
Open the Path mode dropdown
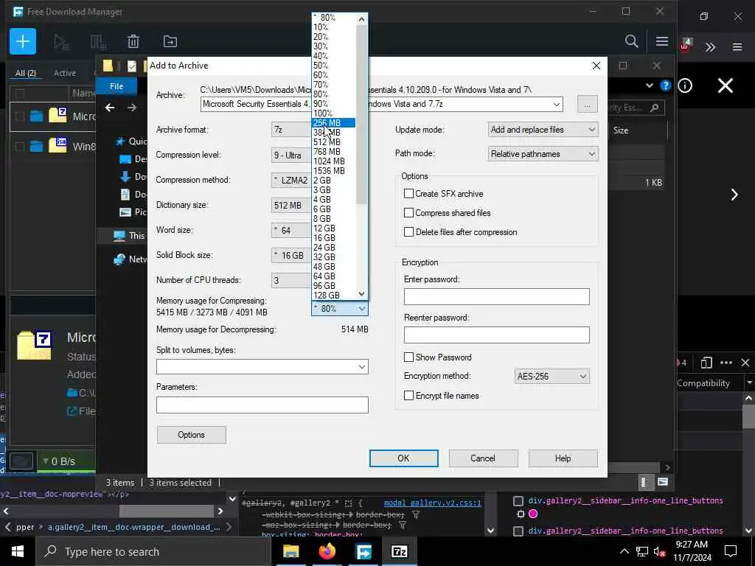pos(543,154)
